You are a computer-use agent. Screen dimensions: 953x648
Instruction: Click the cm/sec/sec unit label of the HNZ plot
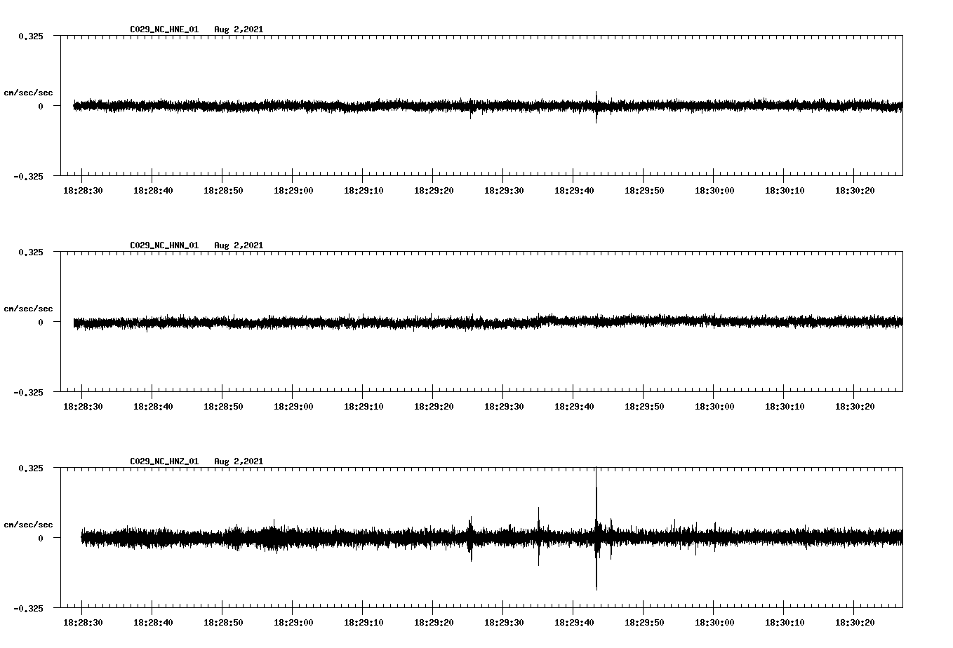pyautogui.click(x=28, y=525)
